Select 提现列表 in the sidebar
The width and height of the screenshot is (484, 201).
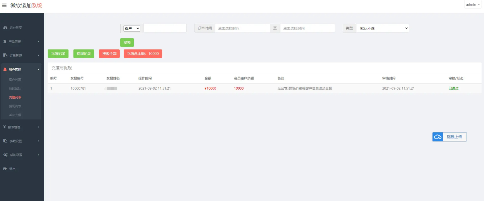point(15,106)
